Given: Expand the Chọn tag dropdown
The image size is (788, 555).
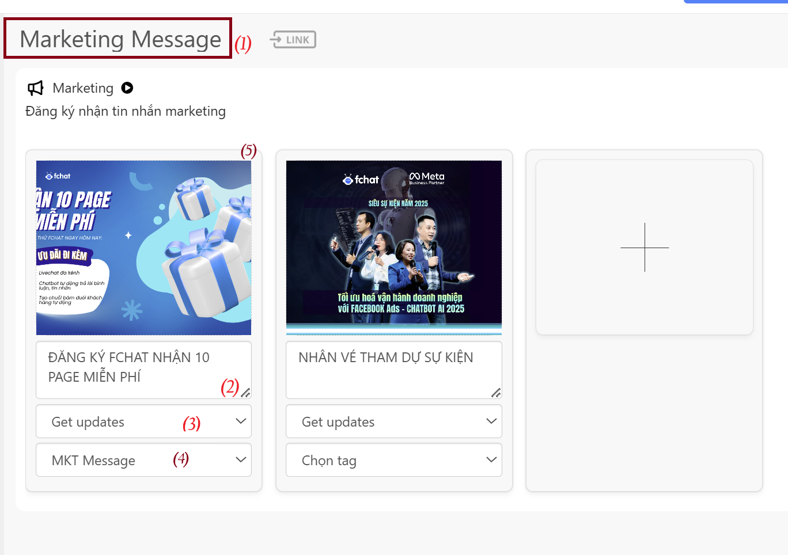Looking at the screenshot, I should click(x=393, y=460).
